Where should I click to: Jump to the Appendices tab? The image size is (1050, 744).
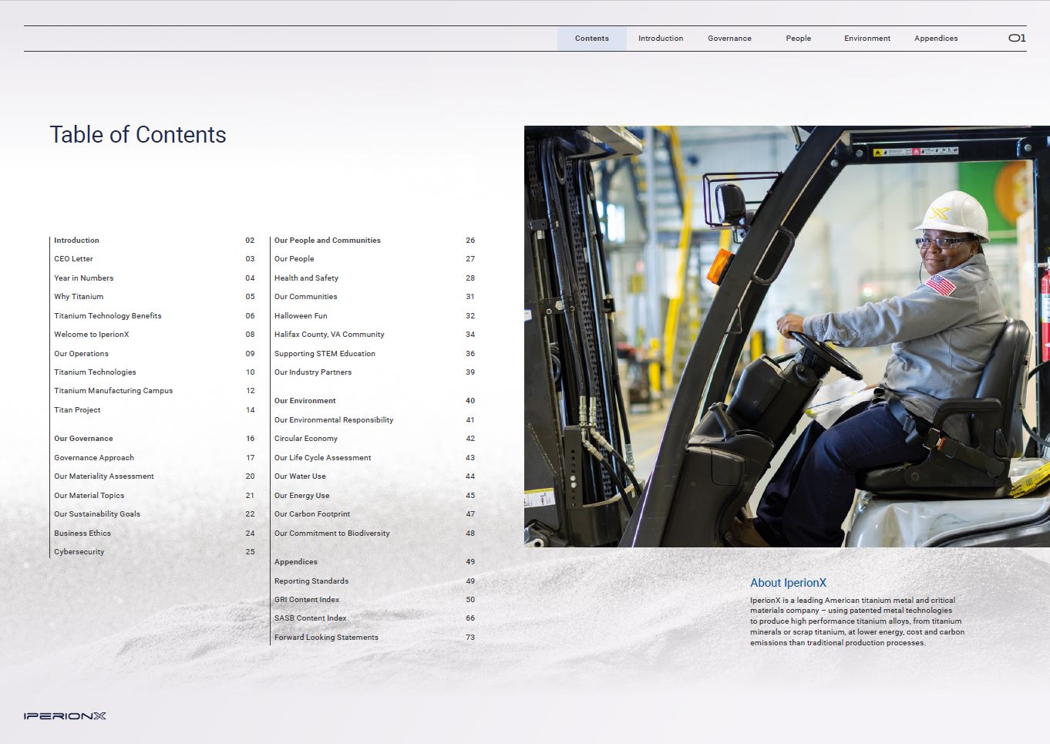(x=936, y=39)
